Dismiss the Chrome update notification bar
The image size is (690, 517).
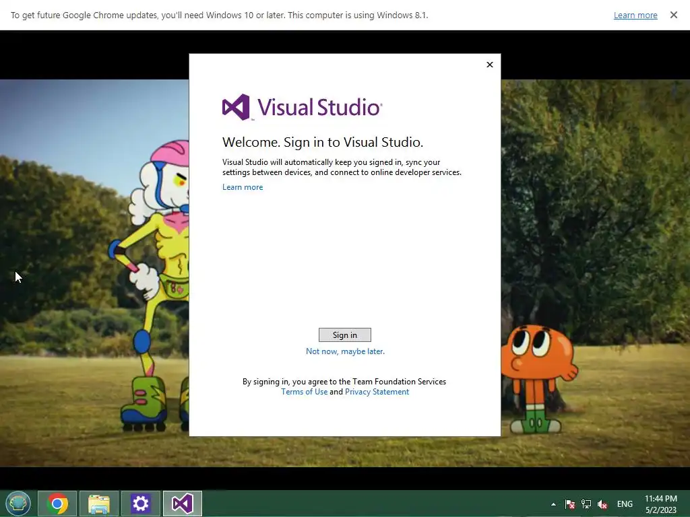(x=674, y=15)
